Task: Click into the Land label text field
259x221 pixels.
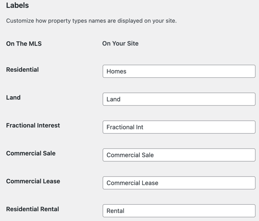Action: click(x=179, y=99)
